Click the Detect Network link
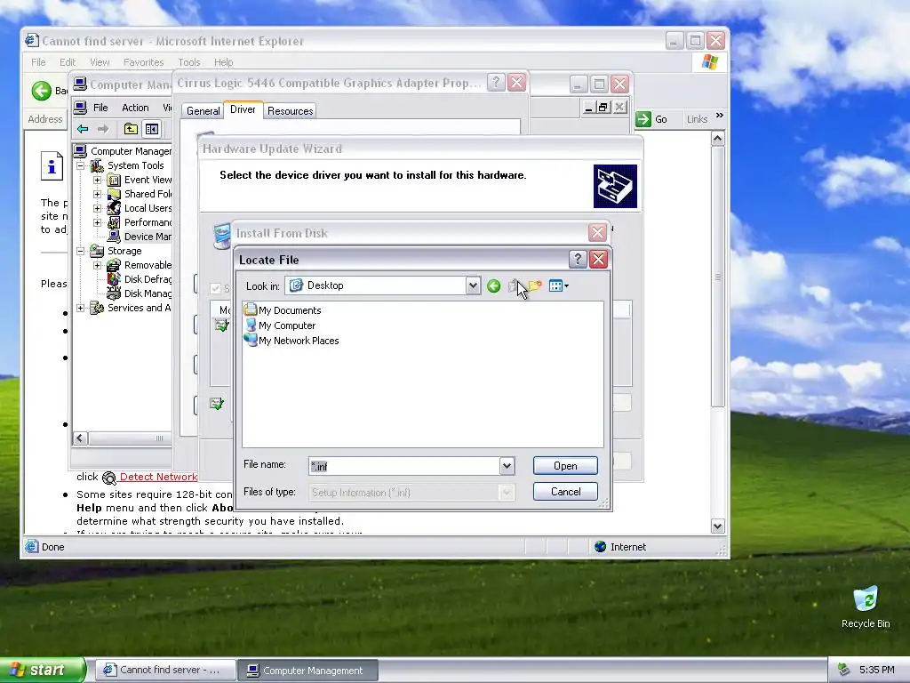The width and height of the screenshot is (910, 683). (x=158, y=477)
